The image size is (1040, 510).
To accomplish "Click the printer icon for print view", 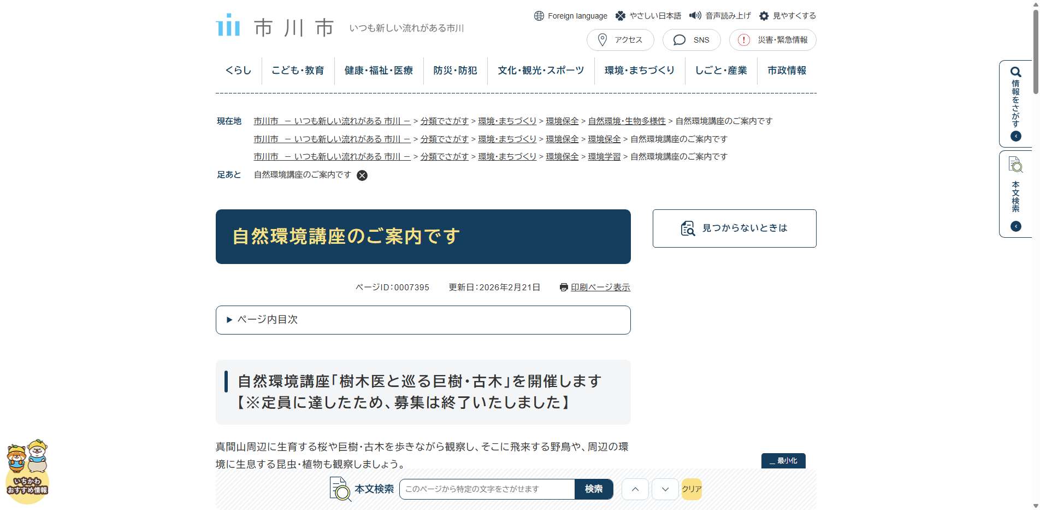I will [x=564, y=288].
